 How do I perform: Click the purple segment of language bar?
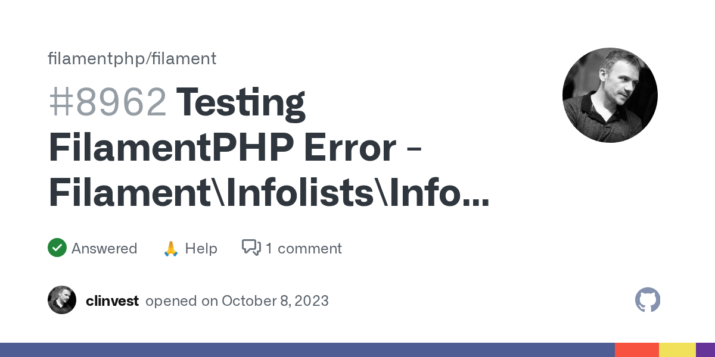pyautogui.click(x=705, y=350)
